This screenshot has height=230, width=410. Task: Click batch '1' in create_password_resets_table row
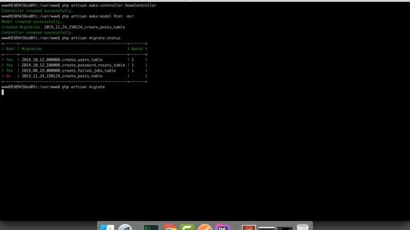tap(133, 65)
